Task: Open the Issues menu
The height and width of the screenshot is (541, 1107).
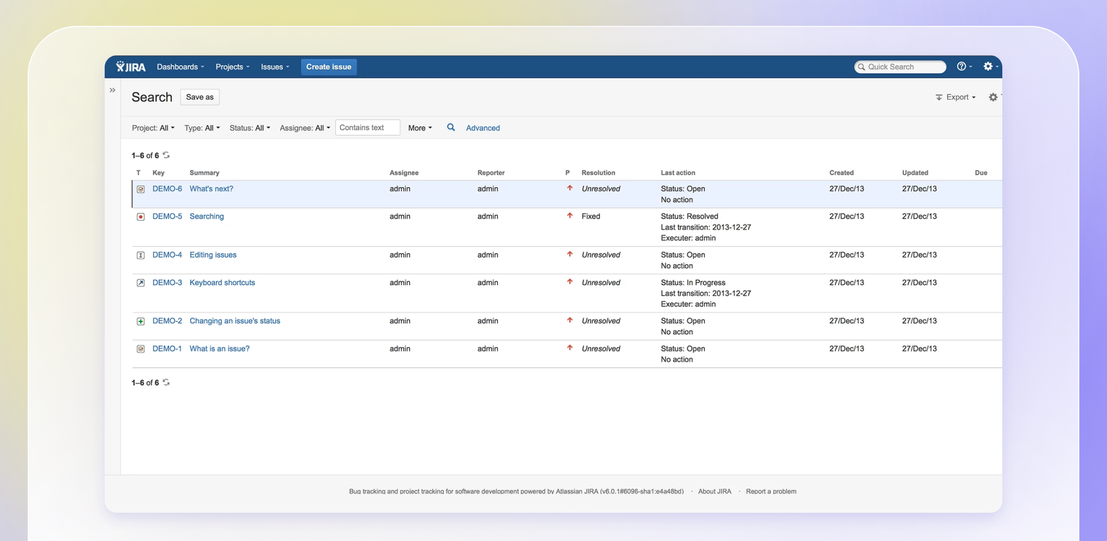Action: 275,67
